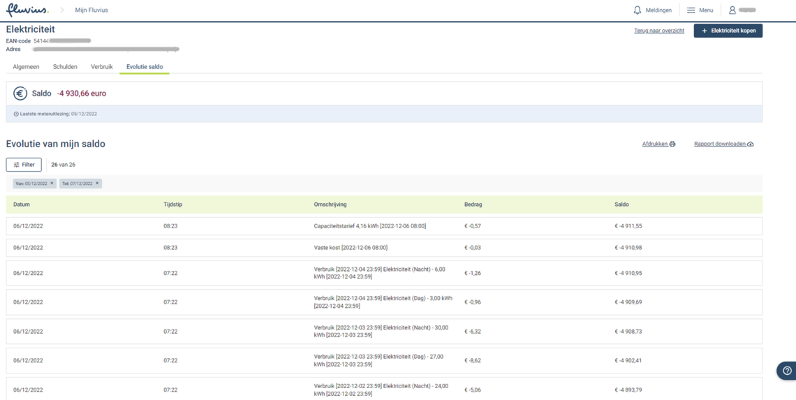Click the -4 930,66 euro balance
This screenshot has width=796, height=400.
(81, 94)
